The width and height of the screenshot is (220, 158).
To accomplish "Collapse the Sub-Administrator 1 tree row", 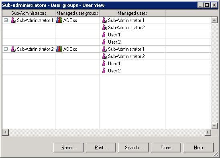I will click(x=6, y=20).
